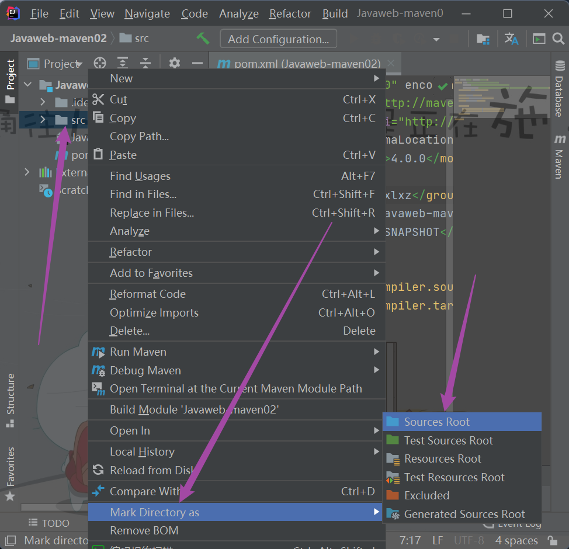The image size is (569, 549).
Task: Open the run configuration dropdown arrow
Action: pos(436,39)
